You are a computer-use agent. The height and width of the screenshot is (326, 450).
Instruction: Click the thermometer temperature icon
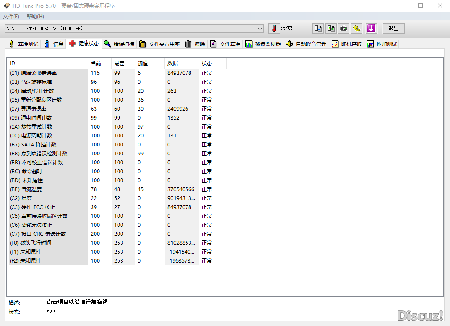[x=274, y=29]
